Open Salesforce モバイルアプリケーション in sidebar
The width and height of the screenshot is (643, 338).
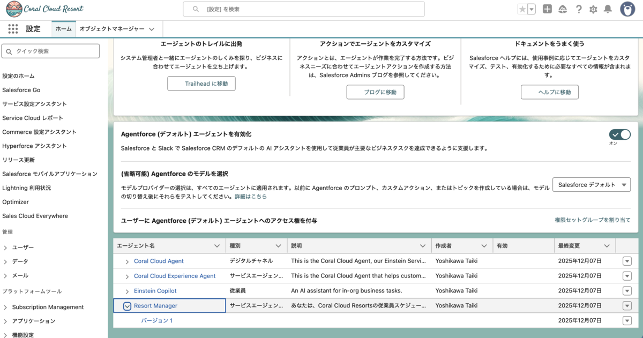(50, 174)
